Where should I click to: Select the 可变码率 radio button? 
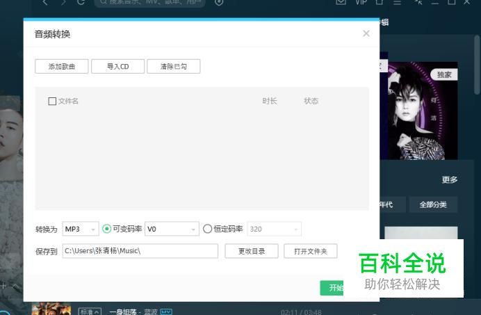106,229
